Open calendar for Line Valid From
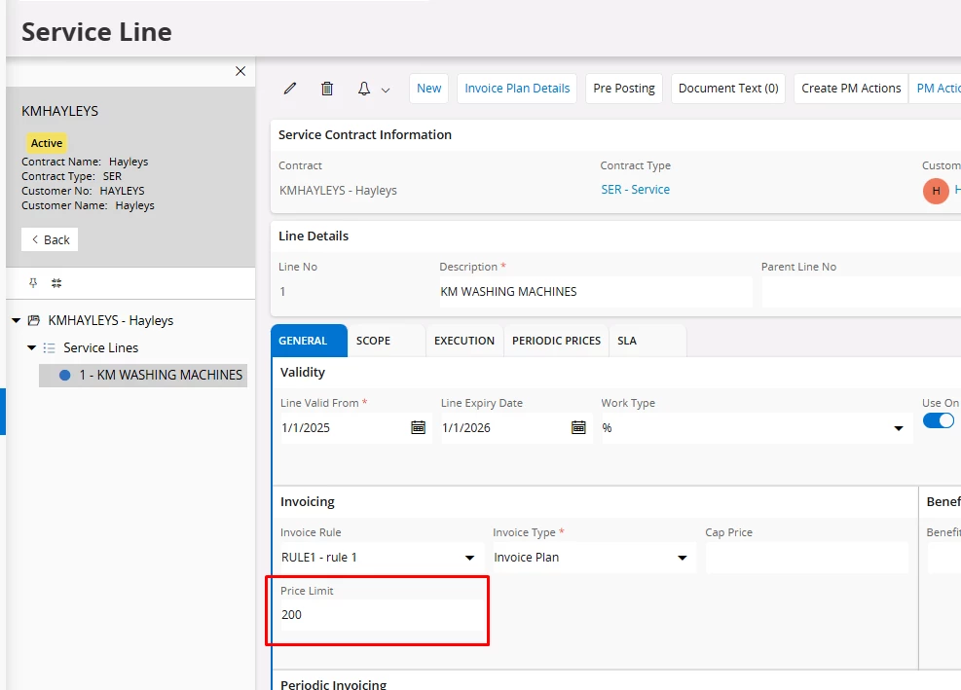Image resolution: width=961 pixels, height=690 pixels. (418, 427)
